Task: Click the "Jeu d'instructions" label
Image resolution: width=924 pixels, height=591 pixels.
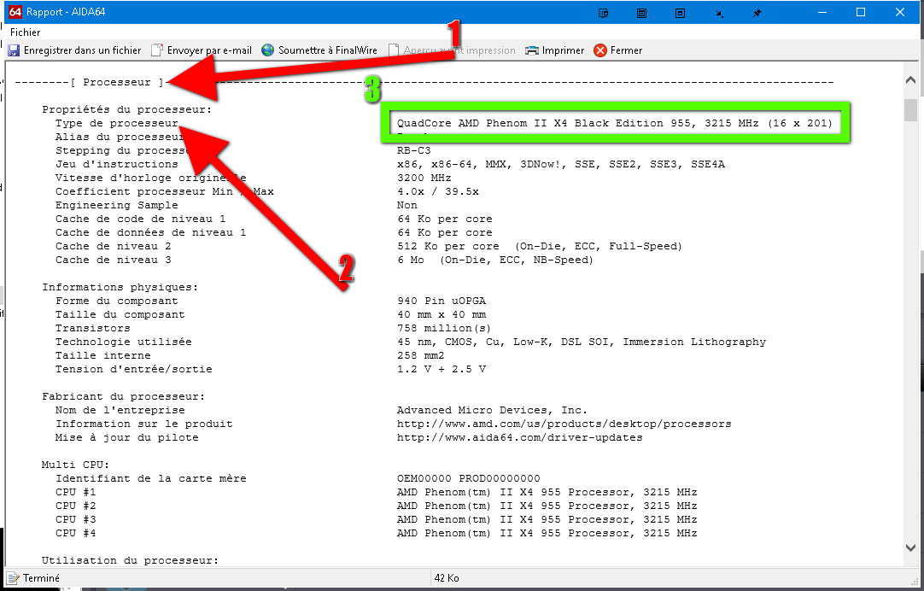Action: point(117,164)
